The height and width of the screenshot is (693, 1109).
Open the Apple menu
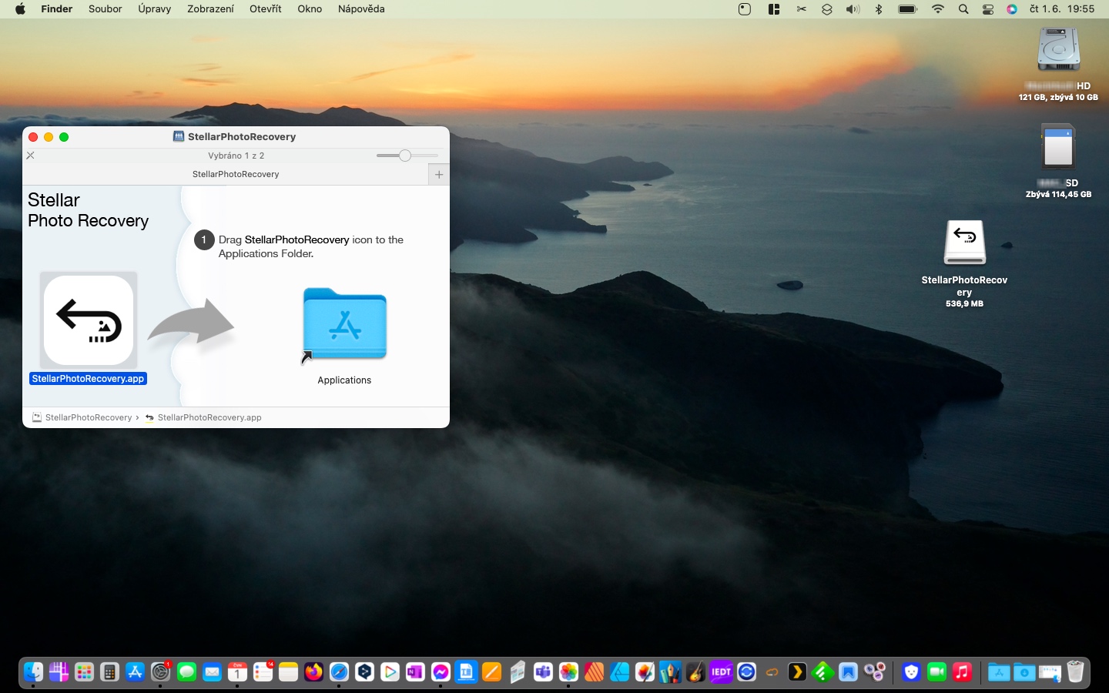pos(21,9)
